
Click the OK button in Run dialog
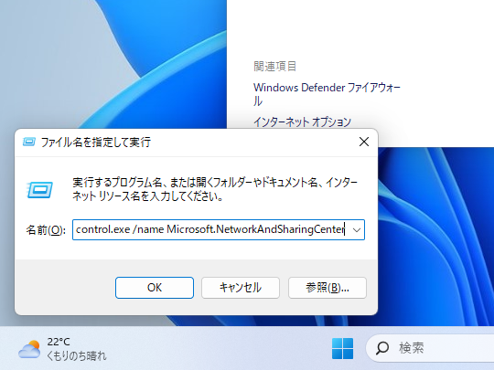point(155,288)
